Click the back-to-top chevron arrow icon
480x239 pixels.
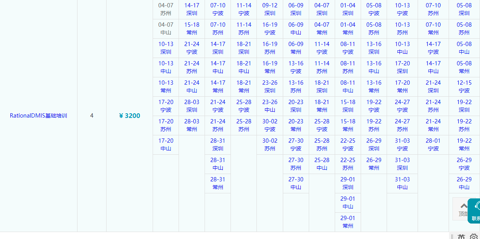pyautogui.click(x=464, y=205)
